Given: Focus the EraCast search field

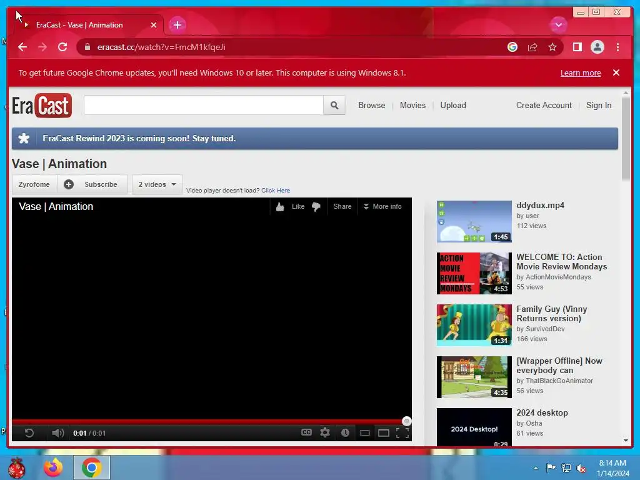Looking at the screenshot, I should click(x=203, y=105).
